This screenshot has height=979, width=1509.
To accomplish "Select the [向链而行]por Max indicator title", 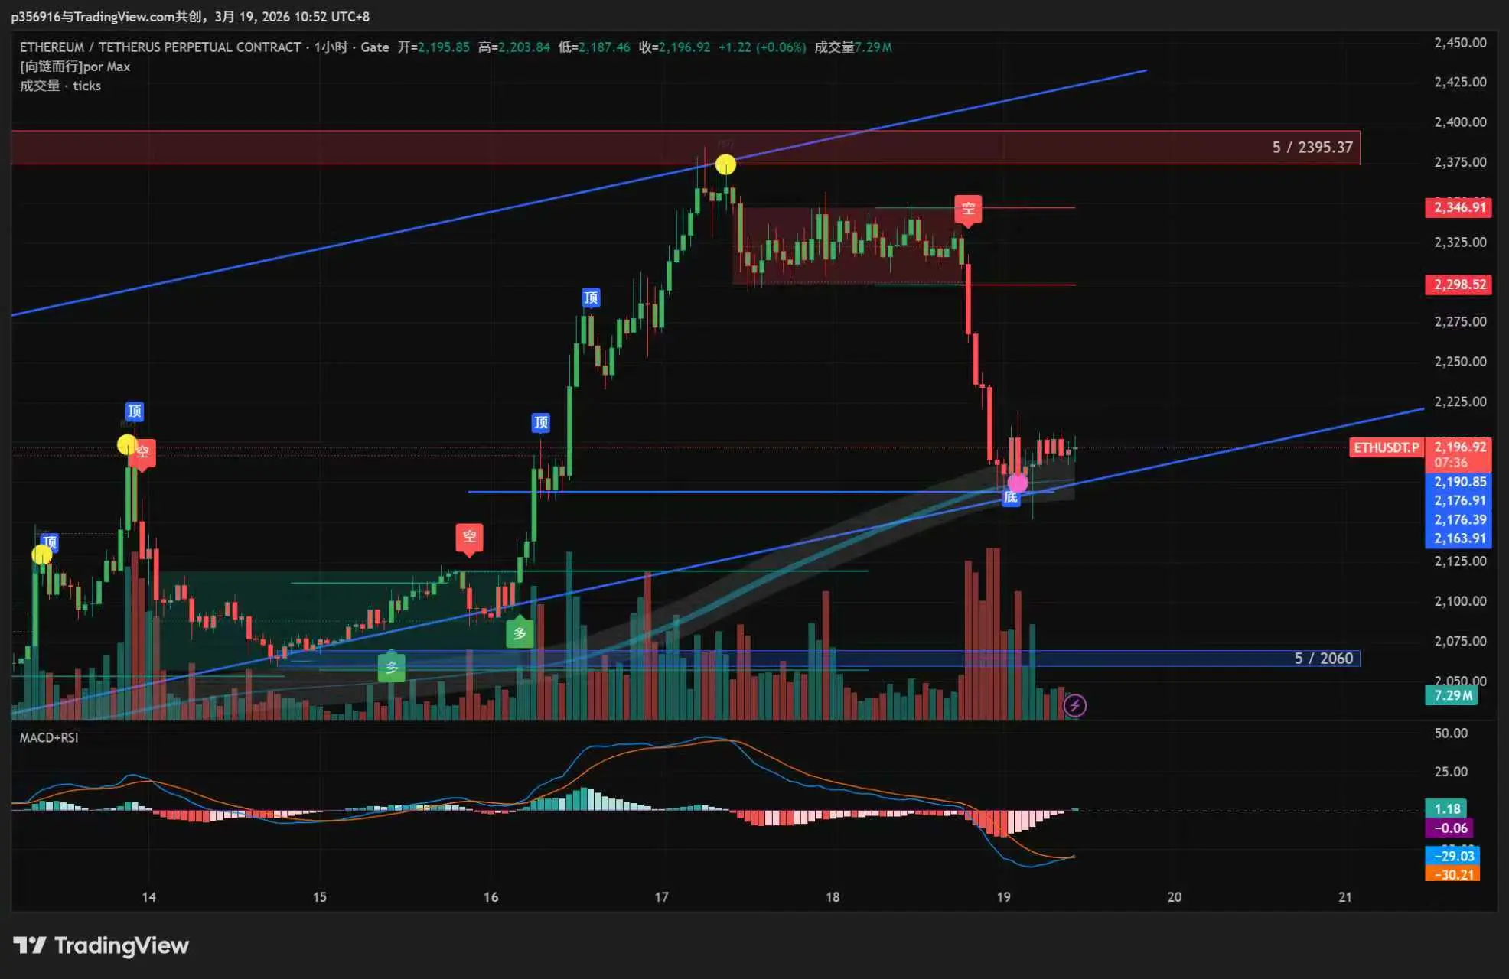I will [75, 67].
